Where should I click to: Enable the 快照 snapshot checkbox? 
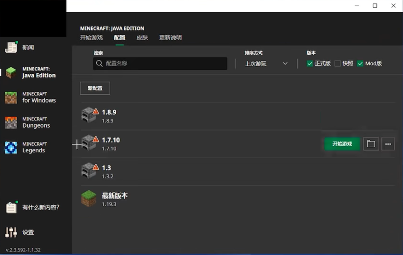pos(338,64)
